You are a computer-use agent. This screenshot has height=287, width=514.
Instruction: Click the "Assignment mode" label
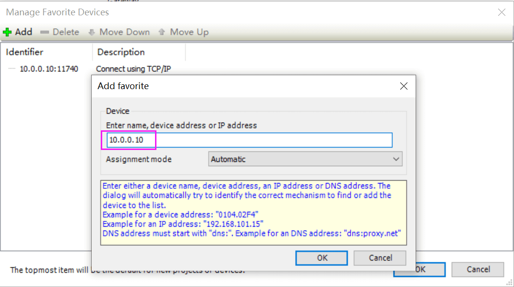(x=139, y=159)
